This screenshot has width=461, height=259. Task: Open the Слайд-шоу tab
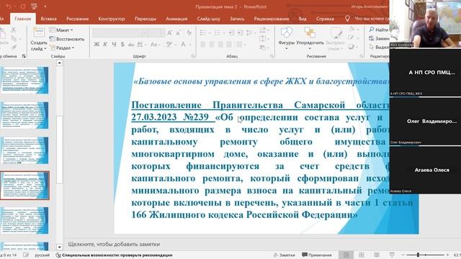208,19
